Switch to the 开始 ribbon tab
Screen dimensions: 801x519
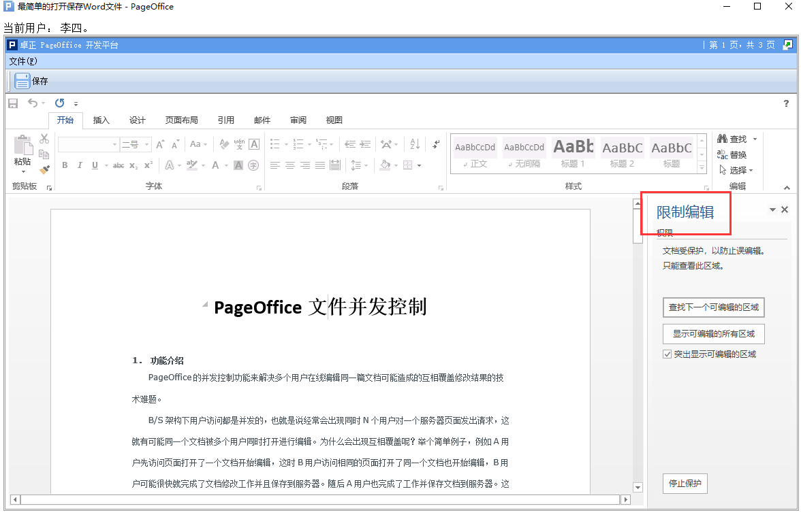coord(65,120)
